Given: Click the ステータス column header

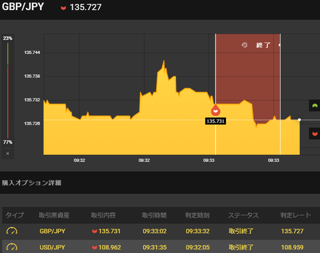Looking at the screenshot, I should 243,215.
